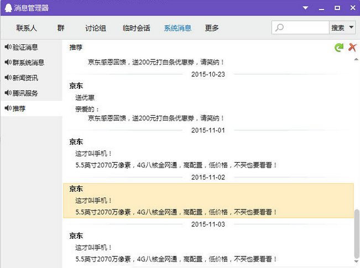Click the scrollbar up arrow
Viewport: 360px width, 268px height.
[356, 59]
